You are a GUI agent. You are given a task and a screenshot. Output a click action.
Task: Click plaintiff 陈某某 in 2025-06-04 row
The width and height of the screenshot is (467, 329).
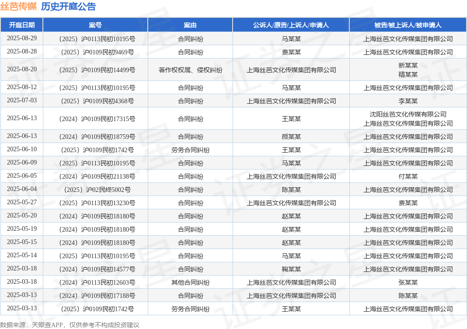[291, 190]
